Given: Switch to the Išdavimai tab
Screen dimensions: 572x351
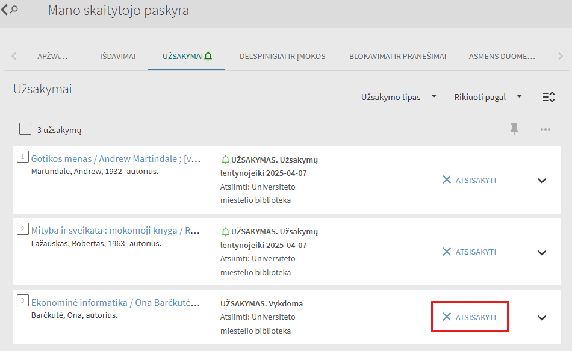Looking at the screenshot, I should point(118,57).
